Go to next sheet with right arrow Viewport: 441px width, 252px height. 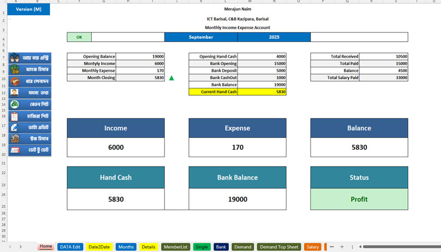21,247
